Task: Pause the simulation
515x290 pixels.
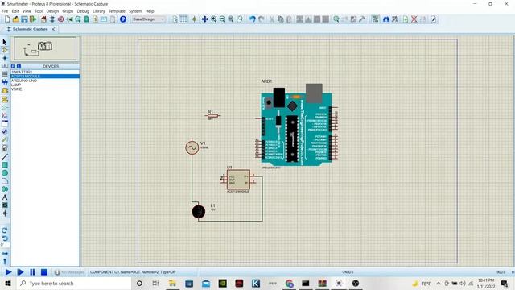Action: pos(32,272)
